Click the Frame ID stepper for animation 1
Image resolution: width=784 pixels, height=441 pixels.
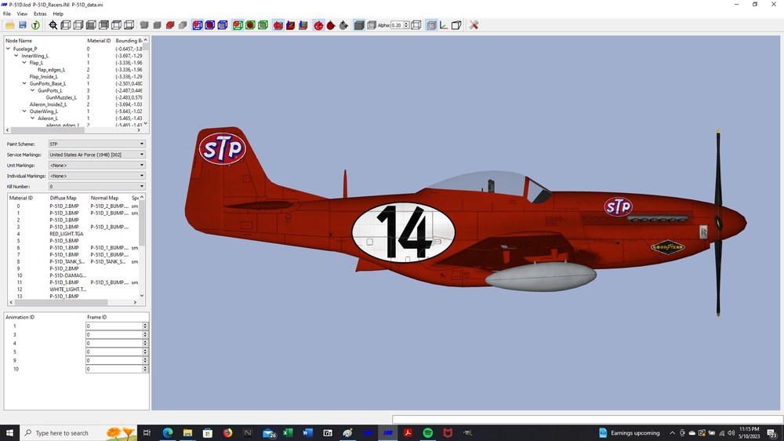(x=145, y=326)
